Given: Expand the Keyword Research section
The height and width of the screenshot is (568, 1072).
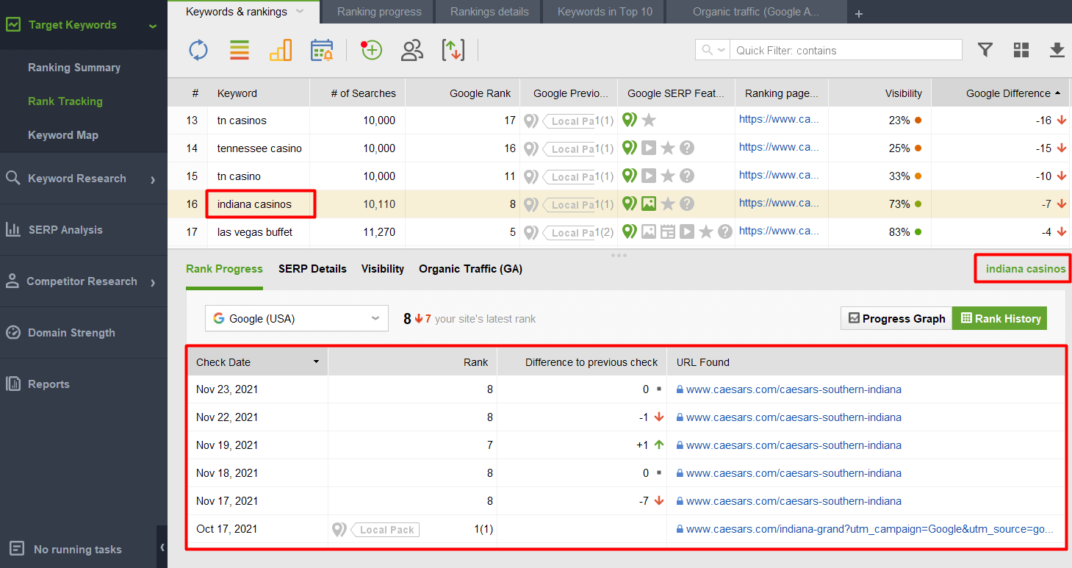Looking at the screenshot, I should pos(153,179).
